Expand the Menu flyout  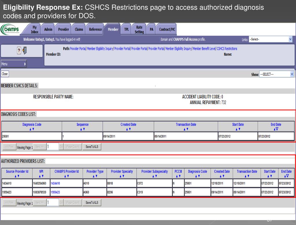pyautogui.click(x=14, y=64)
